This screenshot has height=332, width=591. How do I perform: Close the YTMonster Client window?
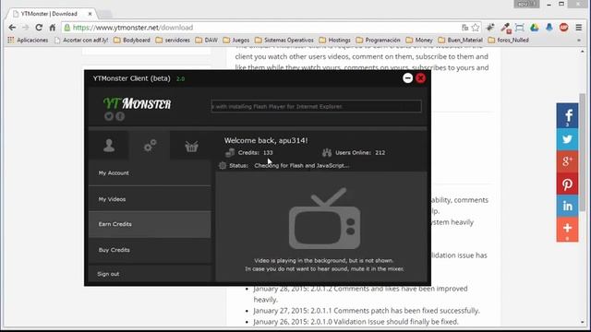pyautogui.click(x=421, y=77)
